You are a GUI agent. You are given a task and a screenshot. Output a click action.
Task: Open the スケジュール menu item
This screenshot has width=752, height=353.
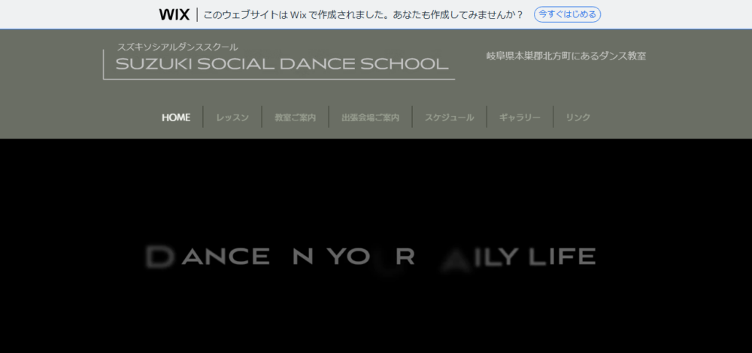450,117
